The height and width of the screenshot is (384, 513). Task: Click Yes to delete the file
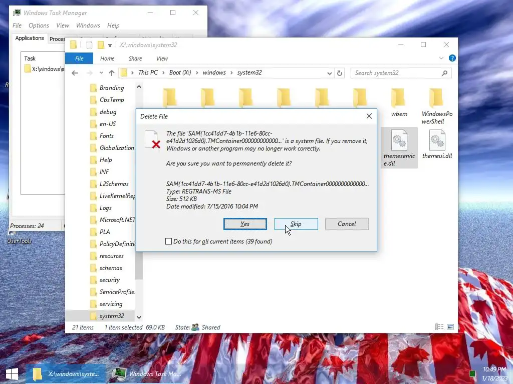(x=245, y=224)
